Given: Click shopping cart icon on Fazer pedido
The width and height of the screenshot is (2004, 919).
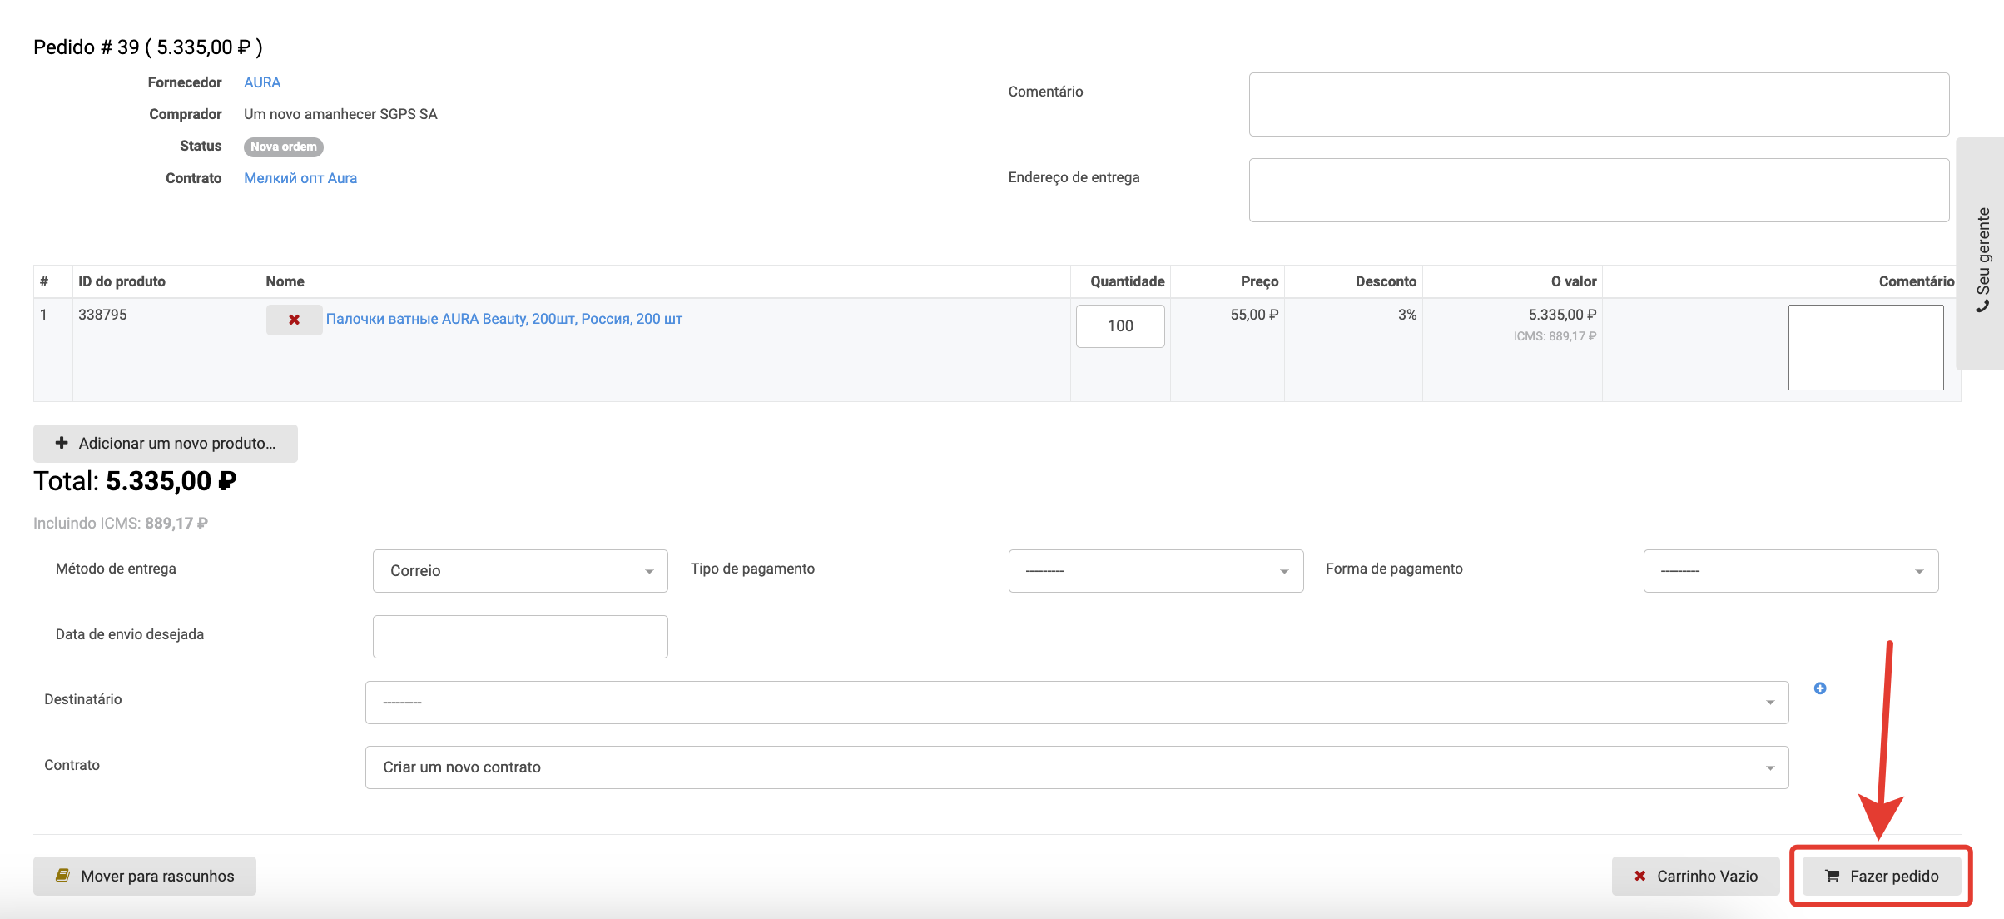Looking at the screenshot, I should (1832, 876).
